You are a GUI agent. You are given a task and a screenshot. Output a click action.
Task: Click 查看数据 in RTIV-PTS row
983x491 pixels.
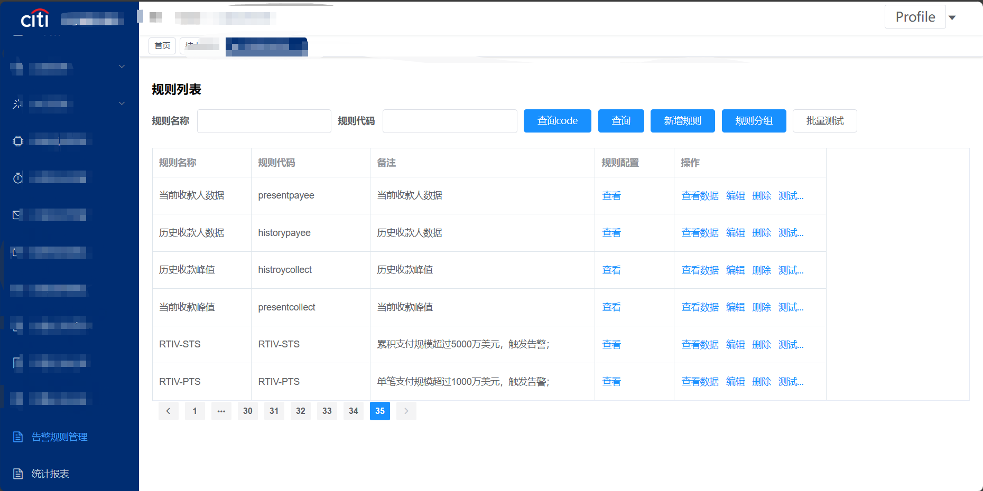pyautogui.click(x=700, y=382)
